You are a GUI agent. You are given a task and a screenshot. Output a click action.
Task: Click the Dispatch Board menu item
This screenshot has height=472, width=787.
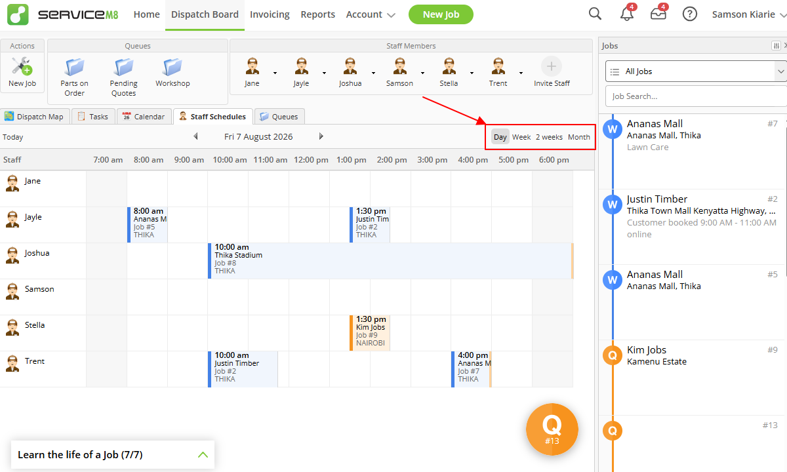[x=205, y=14]
